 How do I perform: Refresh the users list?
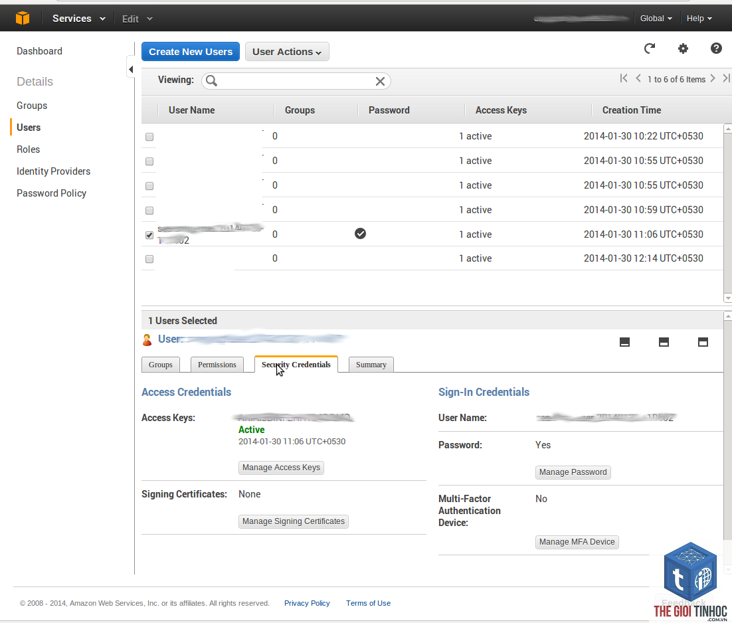pos(650,48)
